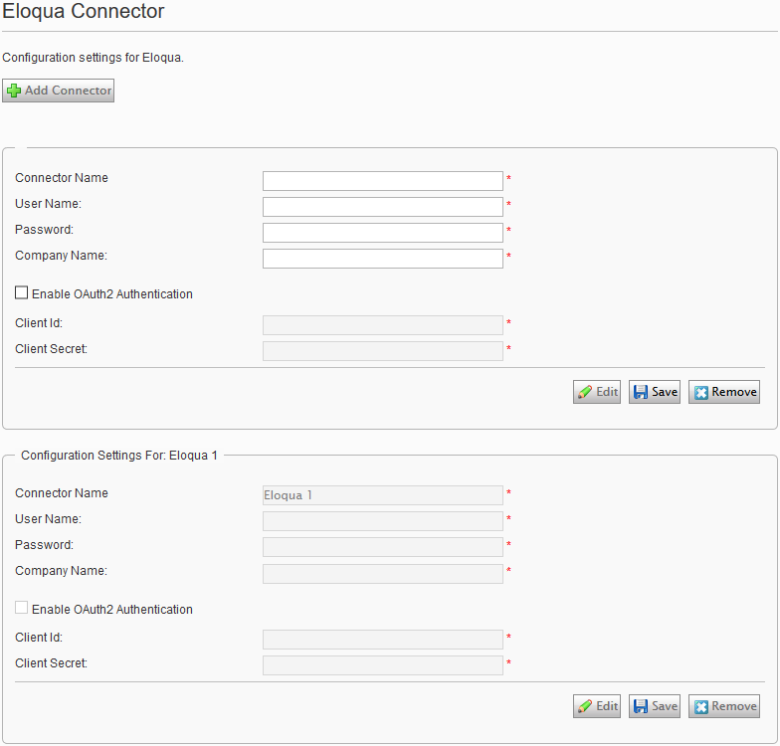780x746 pixels.
Task: Click the 'Configuration Settings For: Eloqua 1' legend
Action: (x=119, y=456)
